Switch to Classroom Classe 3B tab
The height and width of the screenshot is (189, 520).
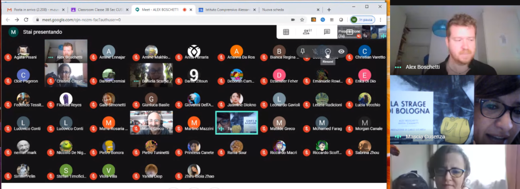(100, 10)
